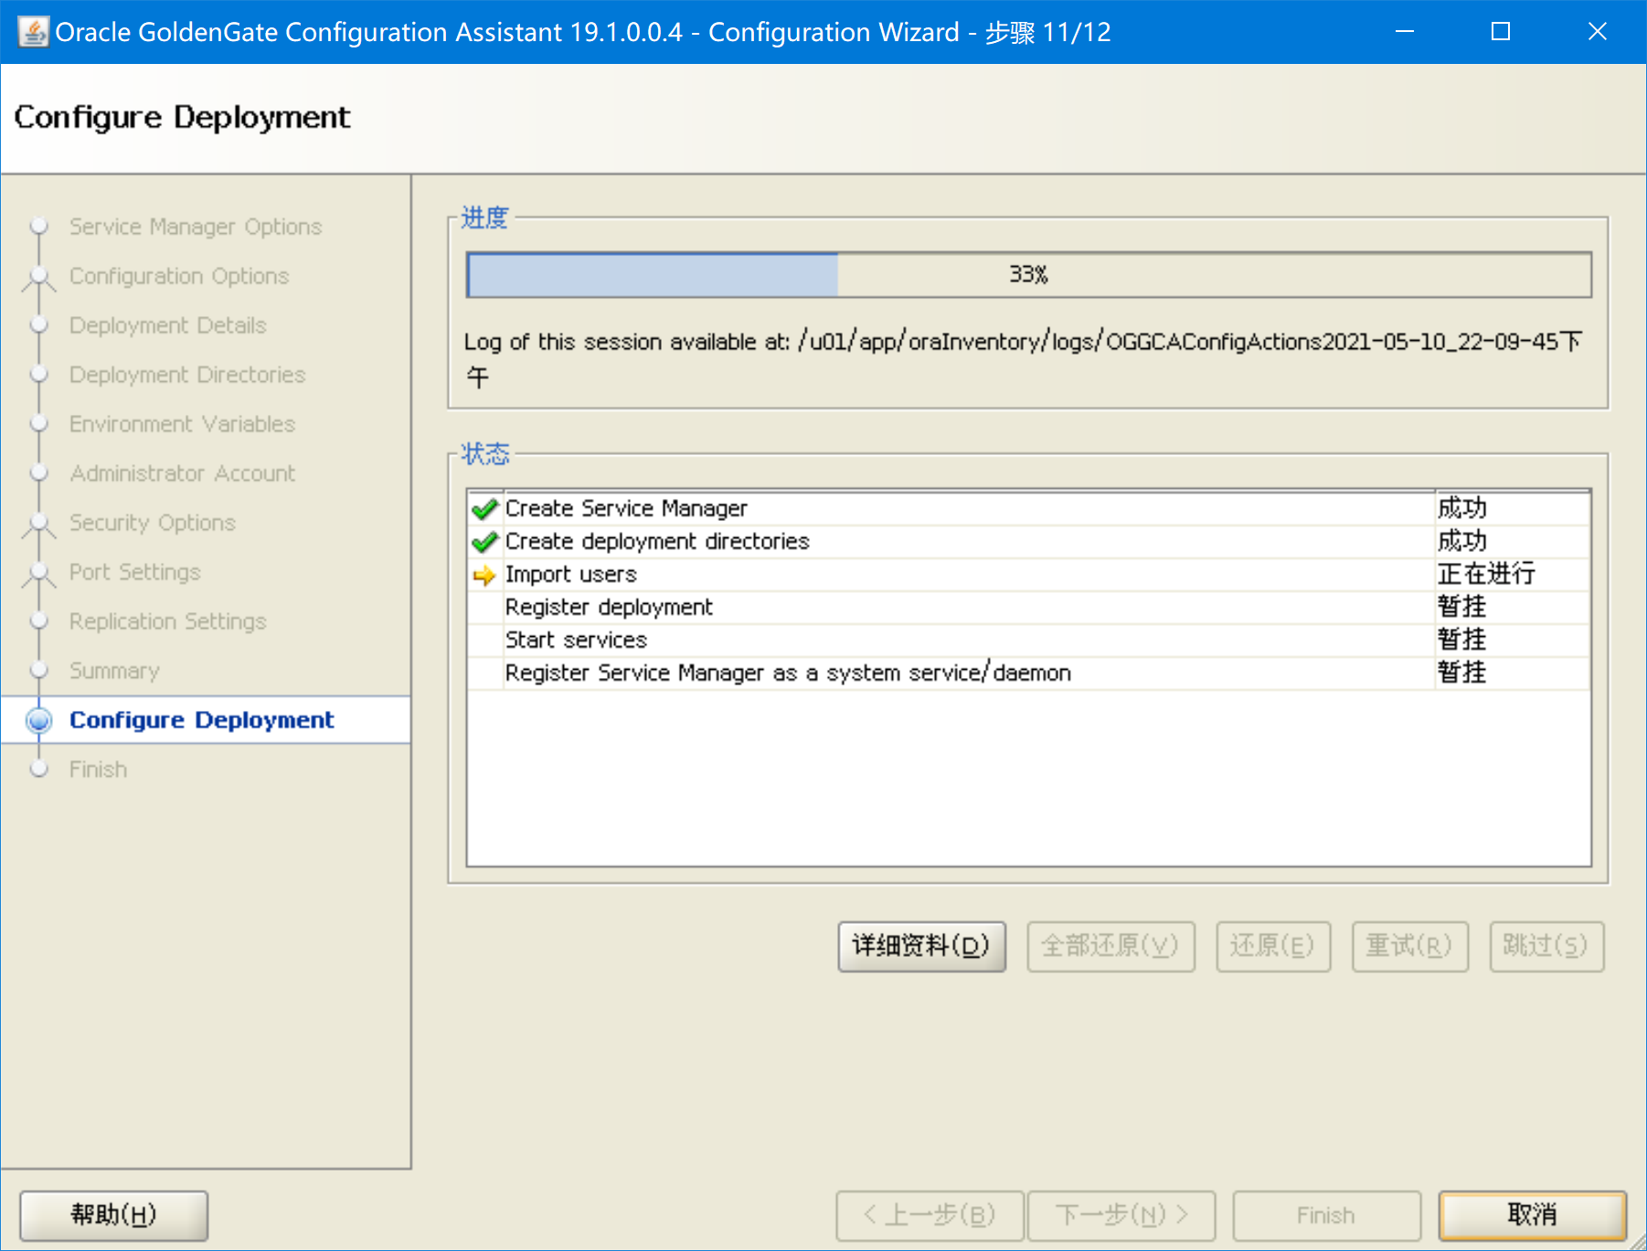Select Deployment Directories step
Image resolution: width=1647 pixels, height=1251 pixels.
pos(187,375)
